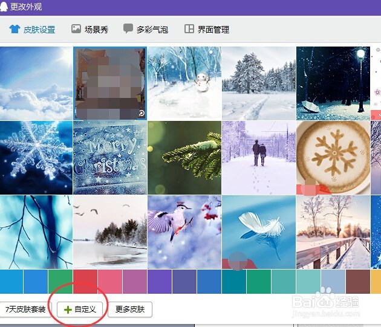Choose the pale aqua color swatch
381x327 pixels.
(x=308, y=282)
